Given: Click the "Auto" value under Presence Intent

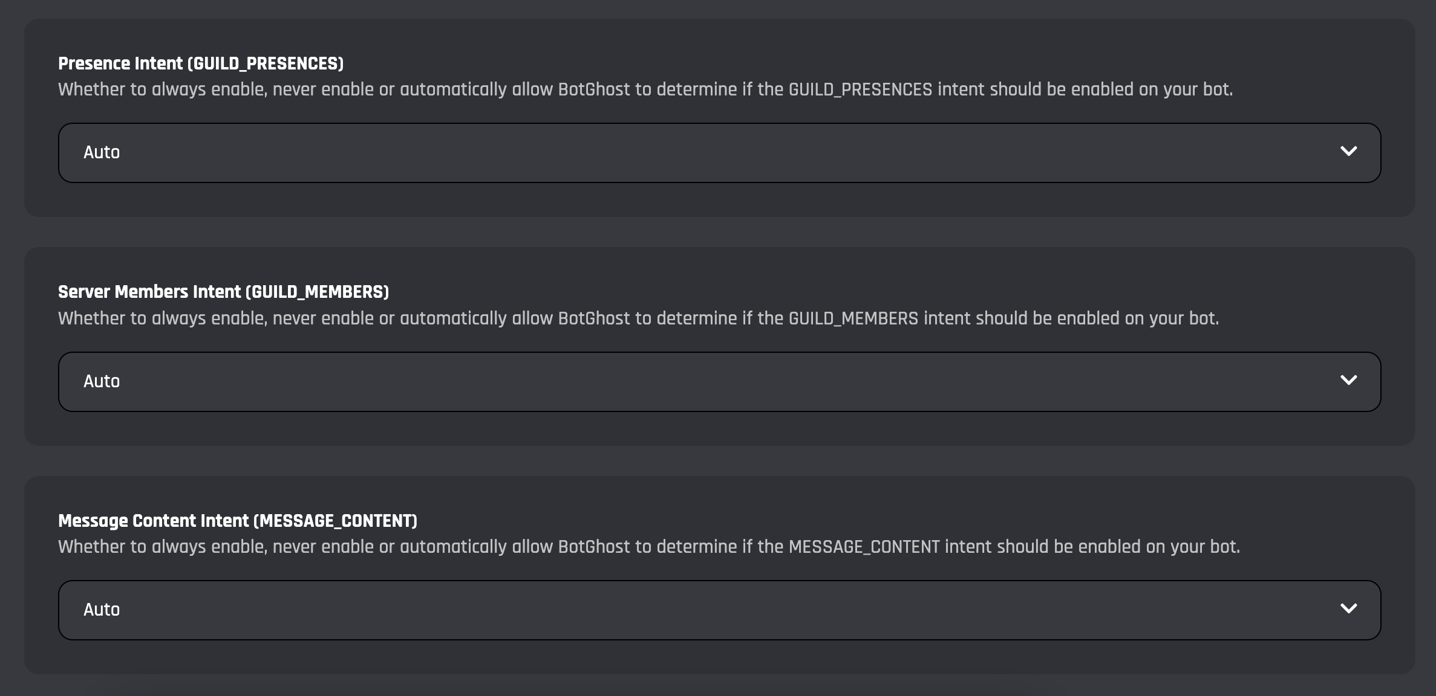Looking at the screenshot, I should point(102,152).
